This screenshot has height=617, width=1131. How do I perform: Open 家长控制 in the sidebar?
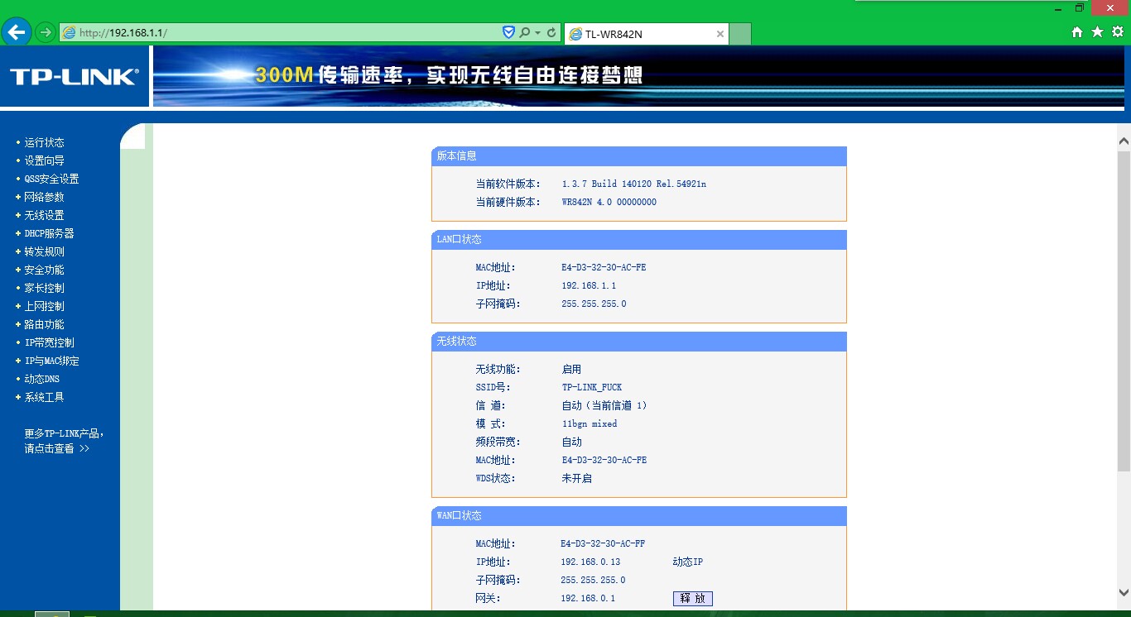click(44, 288)
